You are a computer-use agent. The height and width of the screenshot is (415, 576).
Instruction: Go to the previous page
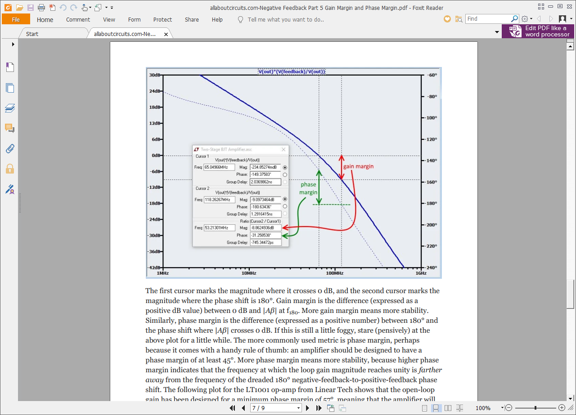point(243,408)
